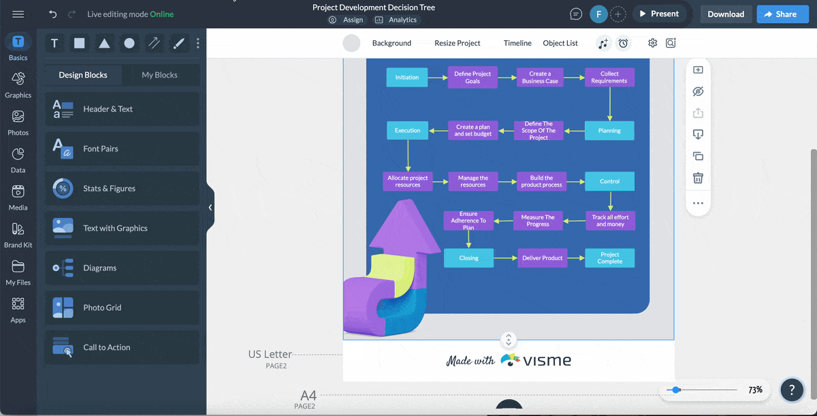Open the Graphics sidebar panel
The image size is (817, 416).
click(18, 84)
